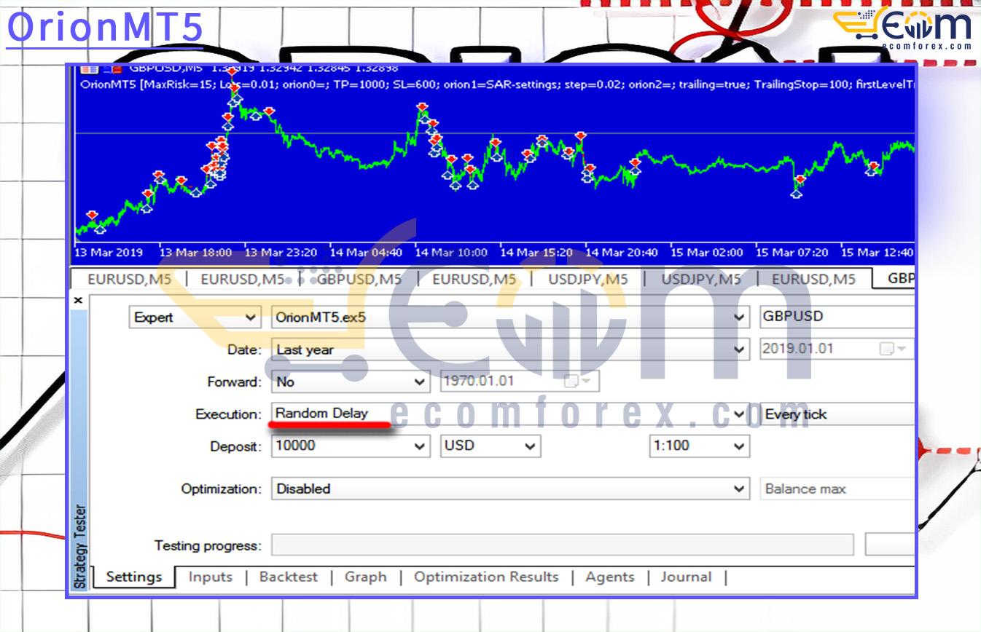
Task: Choose the deposit currency USD dropdown
Action: (x=490, y=446)
